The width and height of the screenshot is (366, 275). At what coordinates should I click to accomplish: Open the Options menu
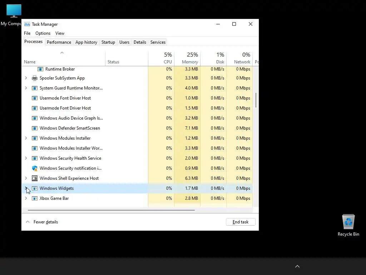[x=43, y=33]
